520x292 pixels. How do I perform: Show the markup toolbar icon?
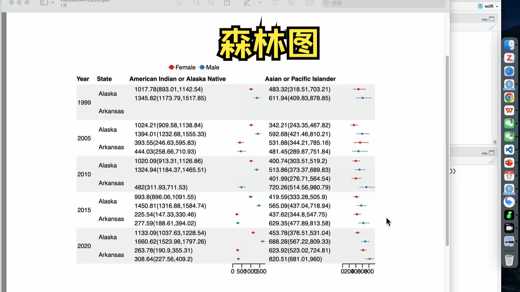291,3
